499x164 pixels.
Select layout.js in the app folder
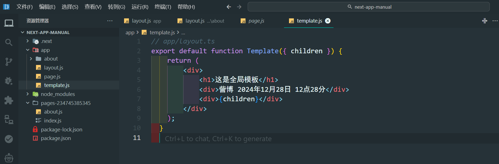[53, 67]
